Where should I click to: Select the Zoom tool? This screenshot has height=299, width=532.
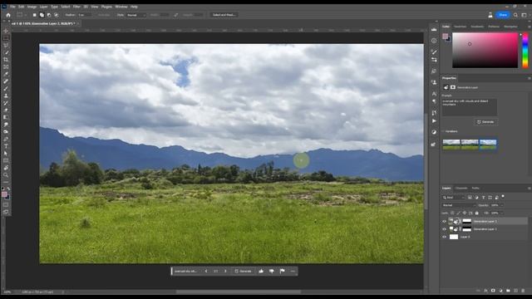pos(6,175)
